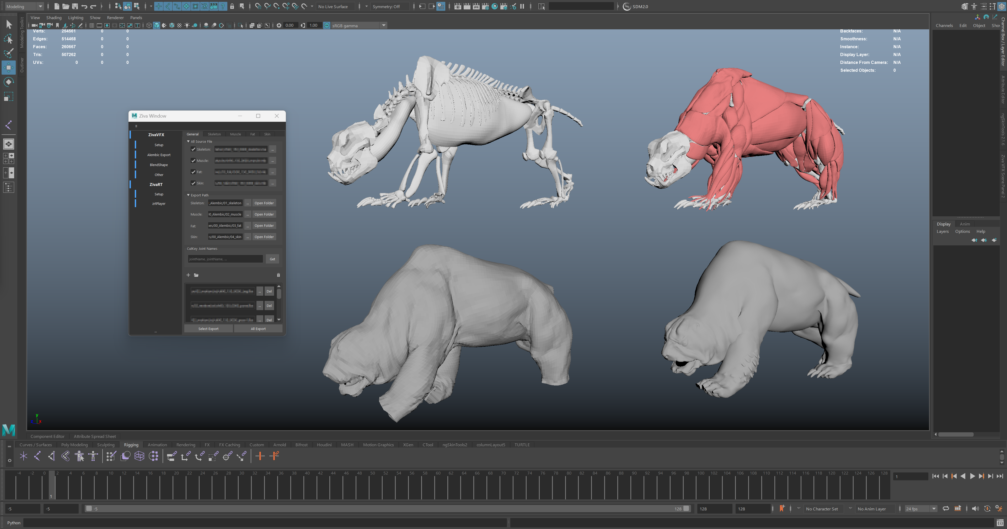Click the All Export button
1007x529 pixels.
coord(258,329)
